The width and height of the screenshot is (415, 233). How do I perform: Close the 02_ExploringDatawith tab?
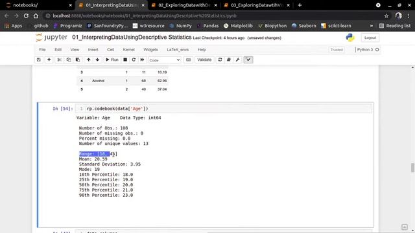coord(216,5)
